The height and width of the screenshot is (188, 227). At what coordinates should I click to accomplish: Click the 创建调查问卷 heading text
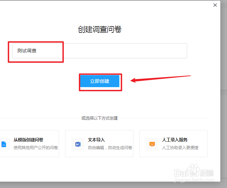click(x=100, y=29)
